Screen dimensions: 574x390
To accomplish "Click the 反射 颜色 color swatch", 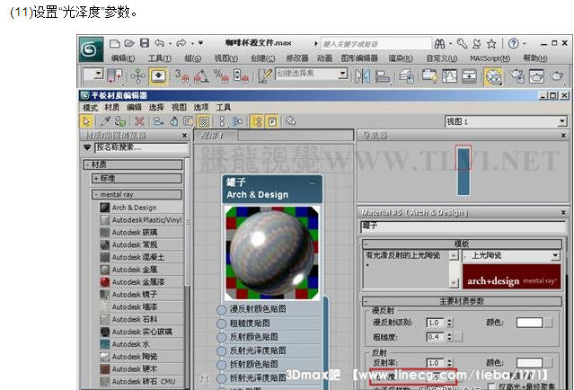I will tap(529, 362).
